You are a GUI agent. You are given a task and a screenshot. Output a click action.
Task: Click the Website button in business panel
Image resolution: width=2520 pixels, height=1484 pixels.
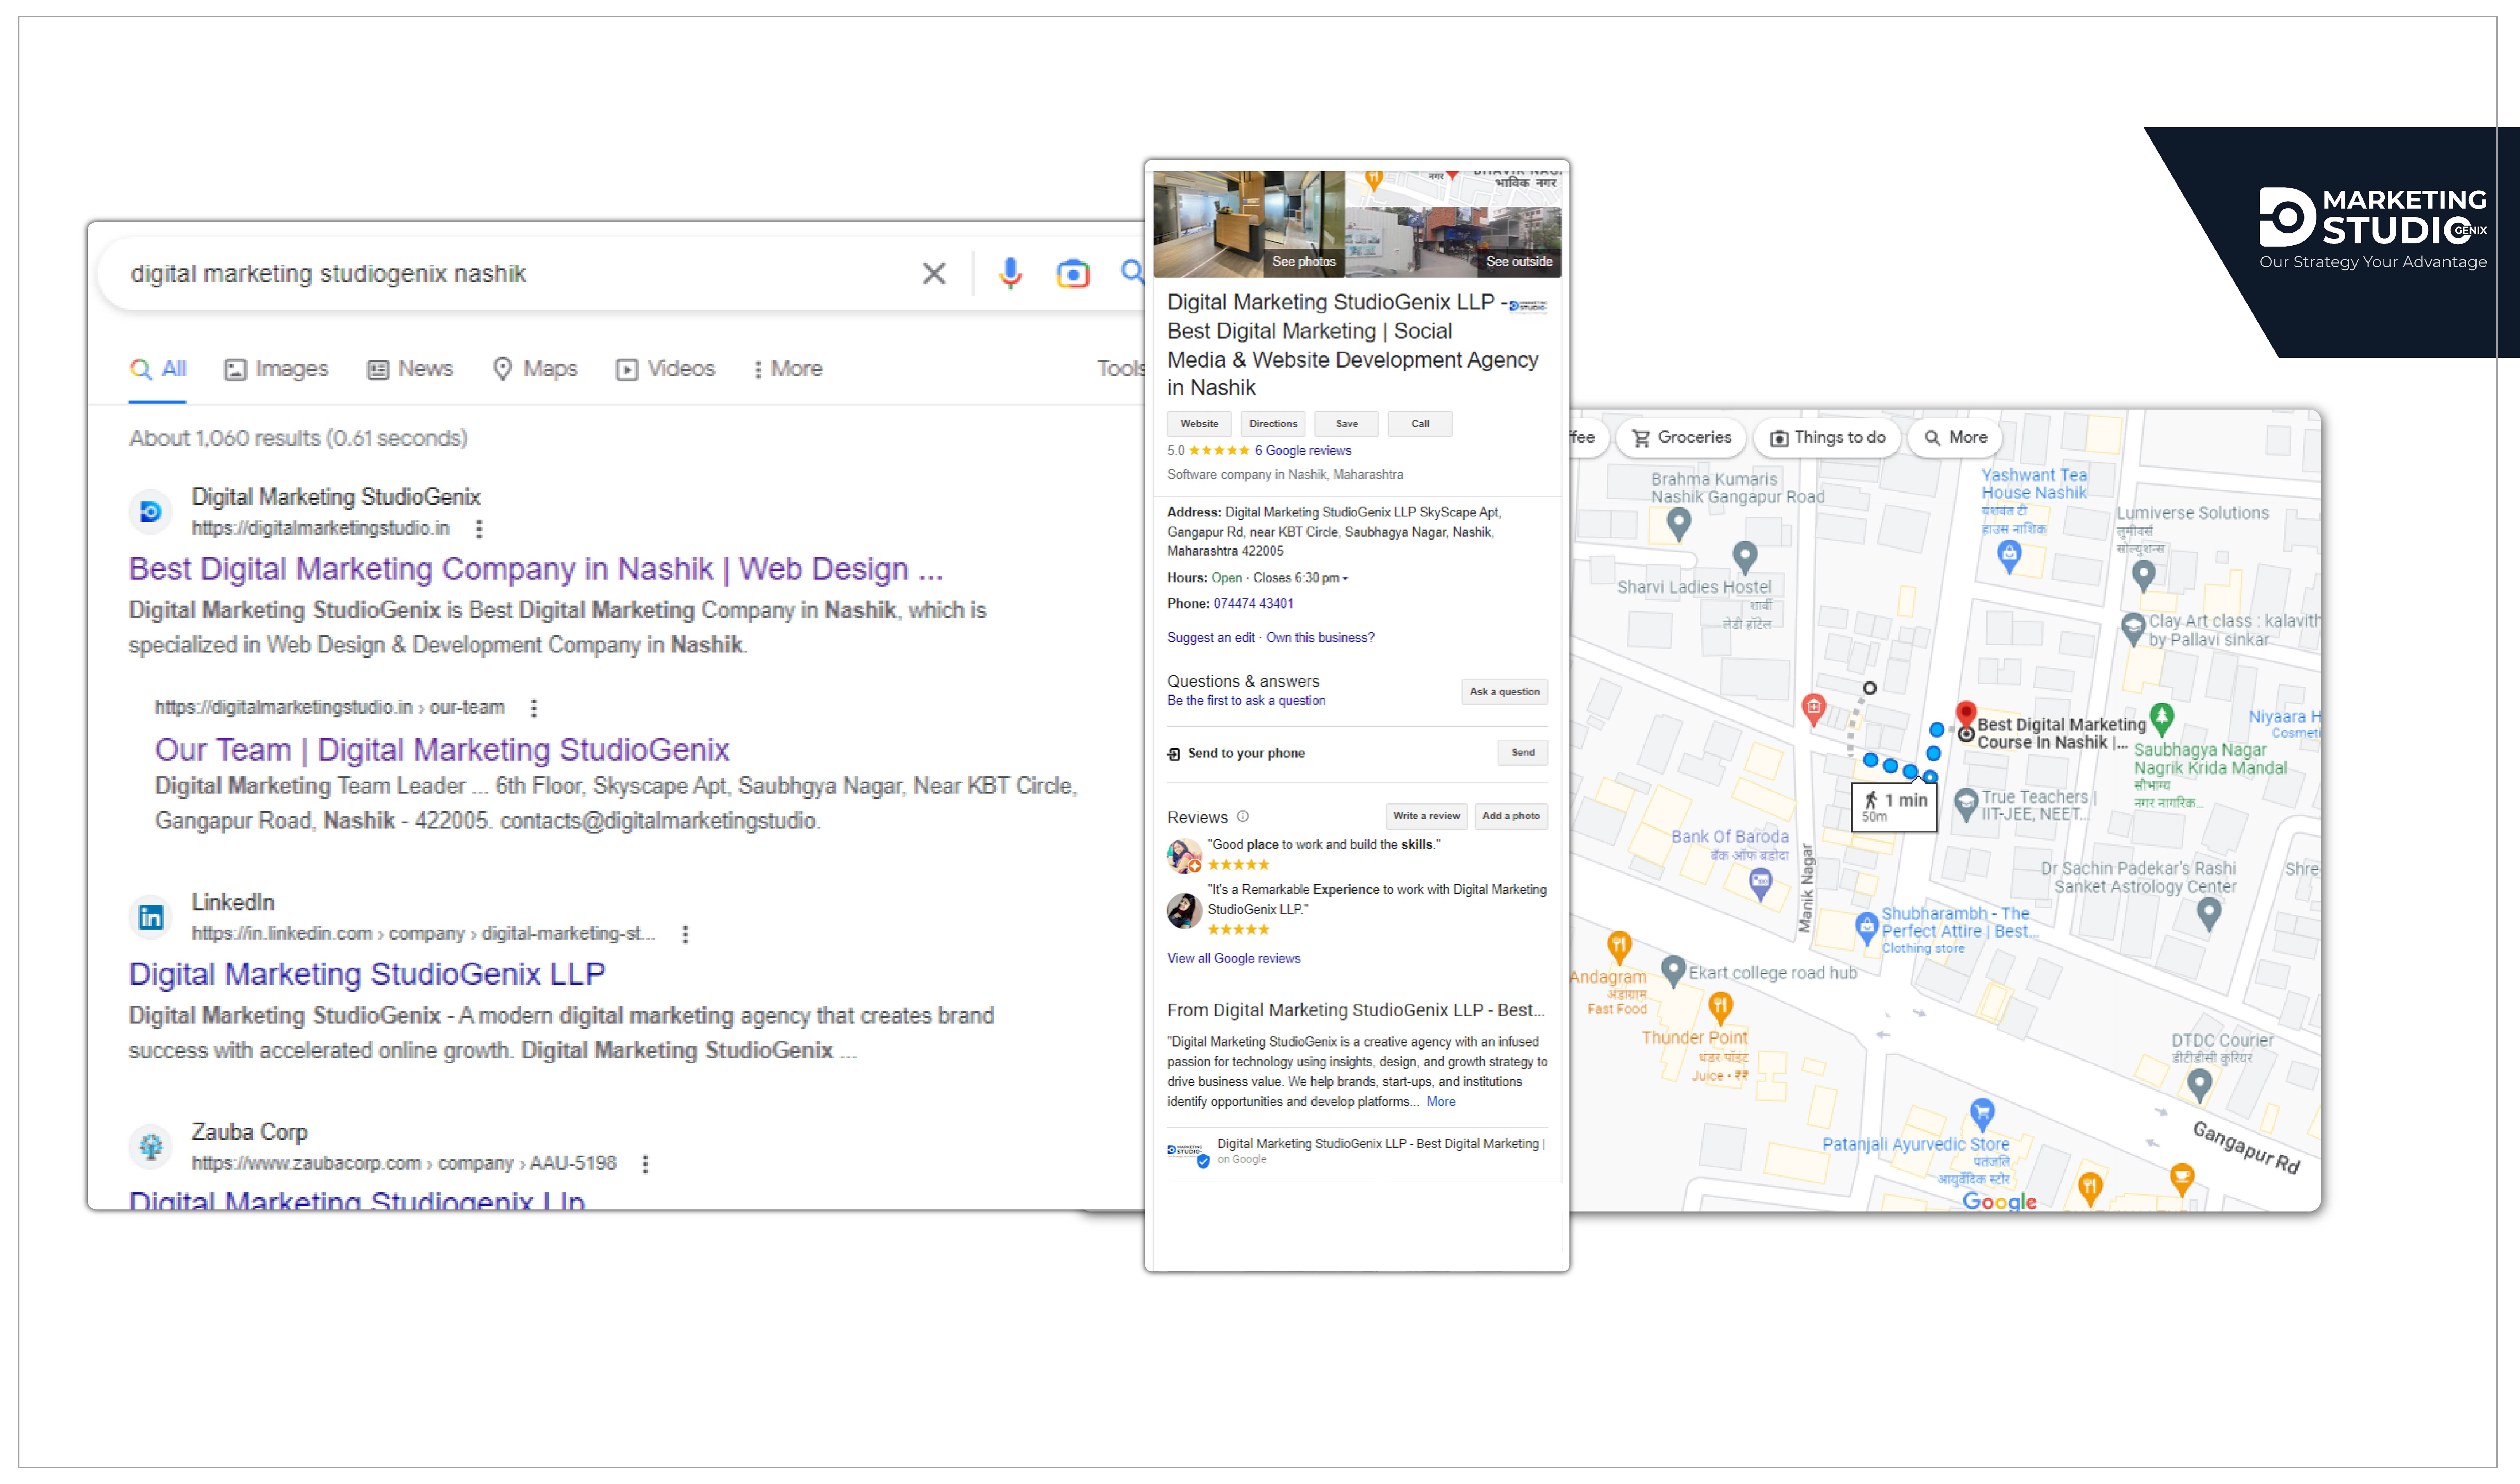pyautogui.click(x=1199, y=424)
